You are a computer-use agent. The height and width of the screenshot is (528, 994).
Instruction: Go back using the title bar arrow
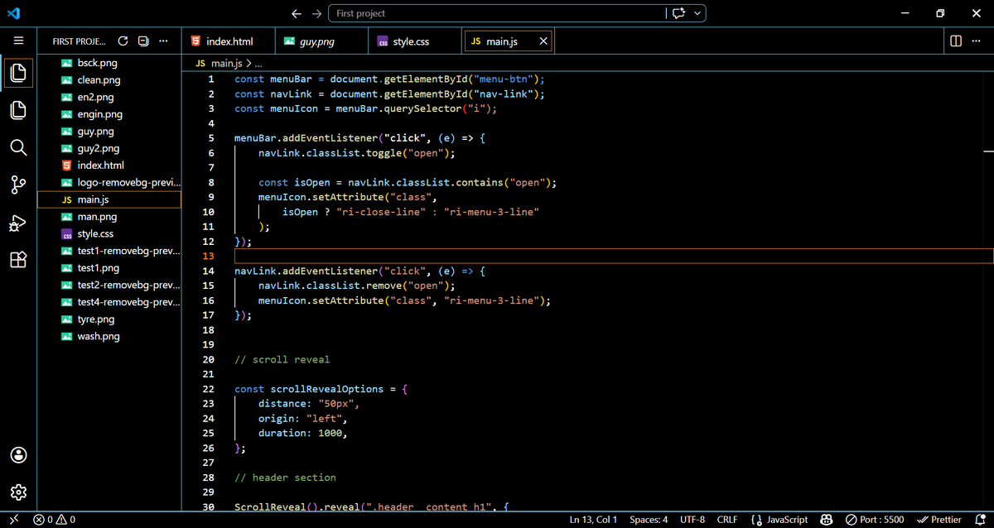297,13
